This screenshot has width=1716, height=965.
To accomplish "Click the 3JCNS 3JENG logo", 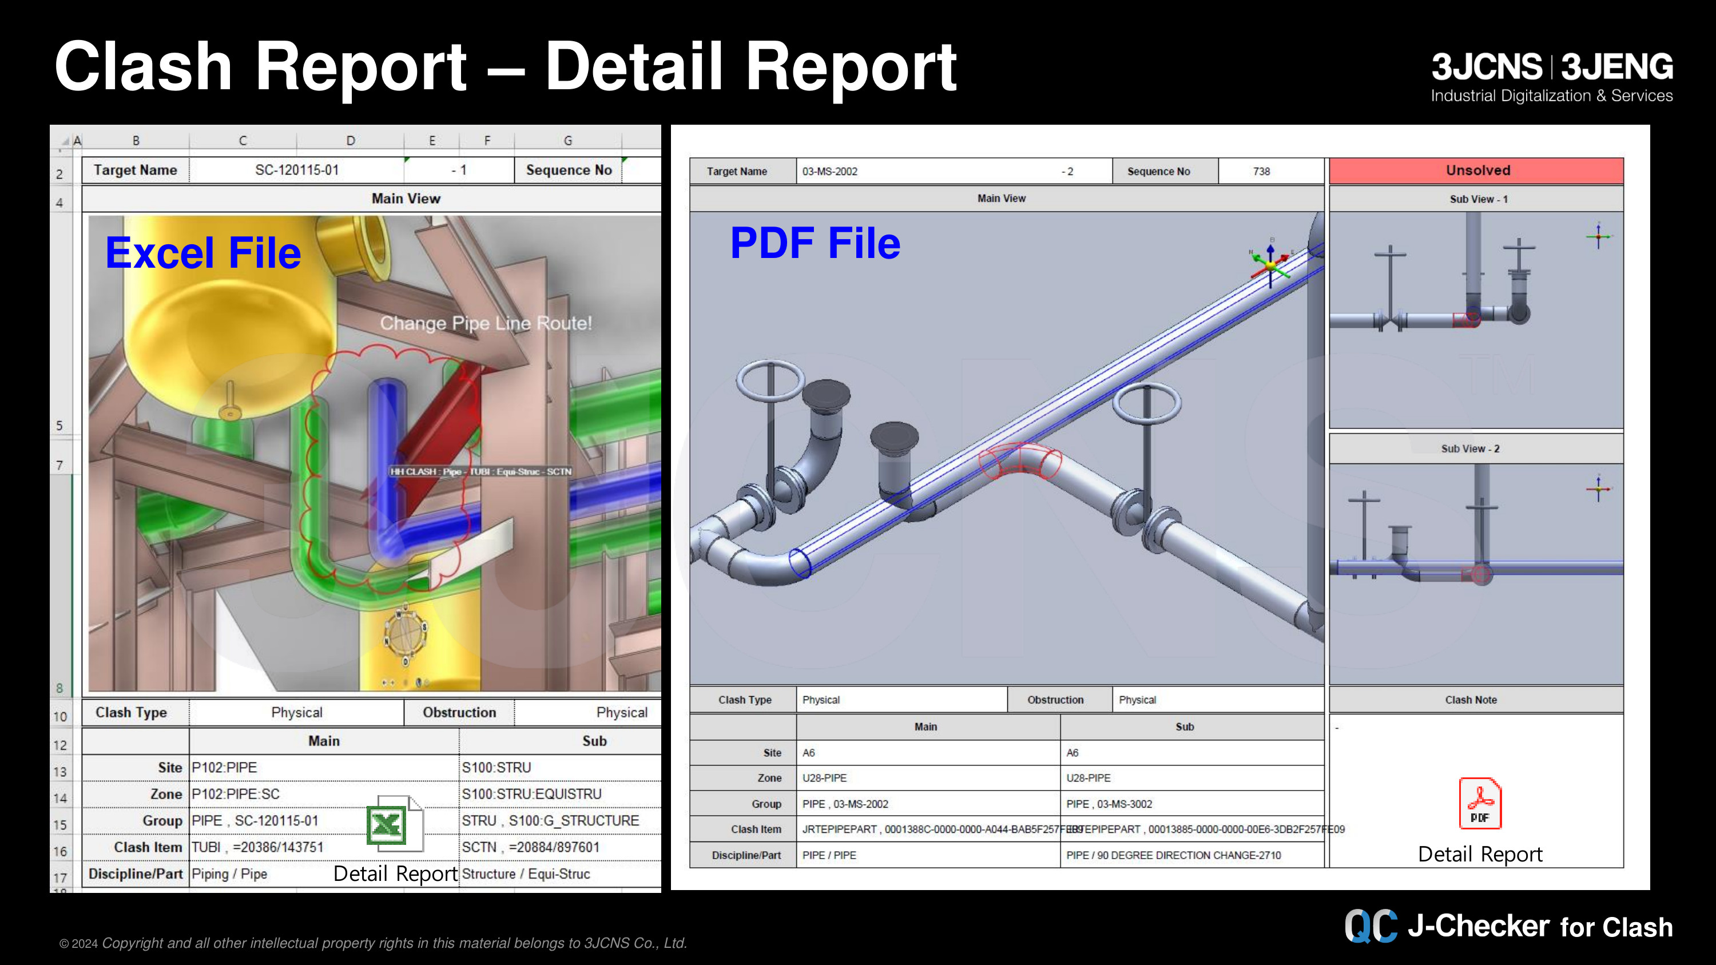I will coord(1552,77).
